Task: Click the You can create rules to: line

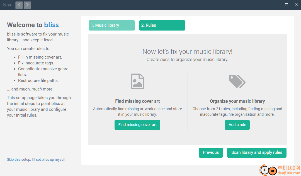Action: [x=29, y=49]
